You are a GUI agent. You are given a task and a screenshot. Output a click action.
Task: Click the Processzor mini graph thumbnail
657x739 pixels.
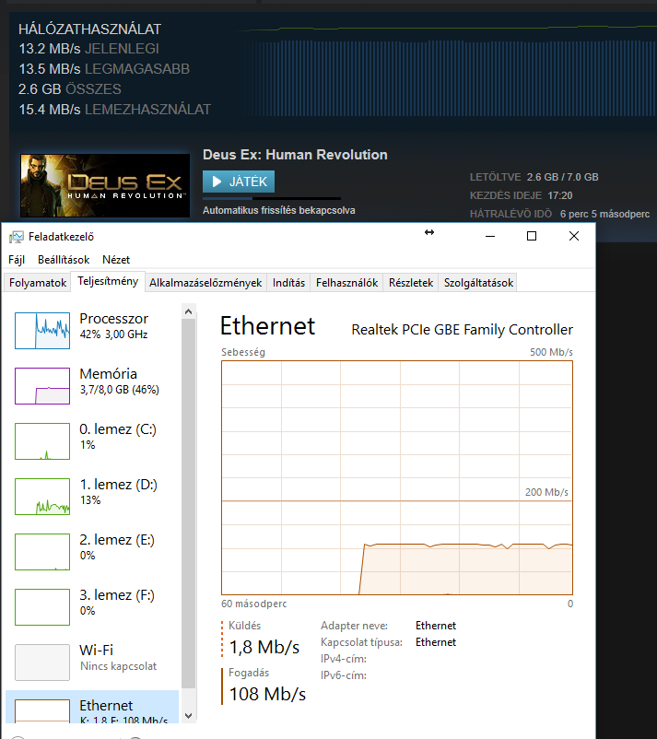42,331
